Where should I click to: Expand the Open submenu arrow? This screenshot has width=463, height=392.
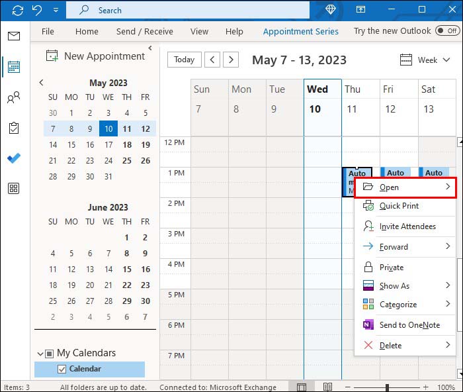click(x=448, y=187)
